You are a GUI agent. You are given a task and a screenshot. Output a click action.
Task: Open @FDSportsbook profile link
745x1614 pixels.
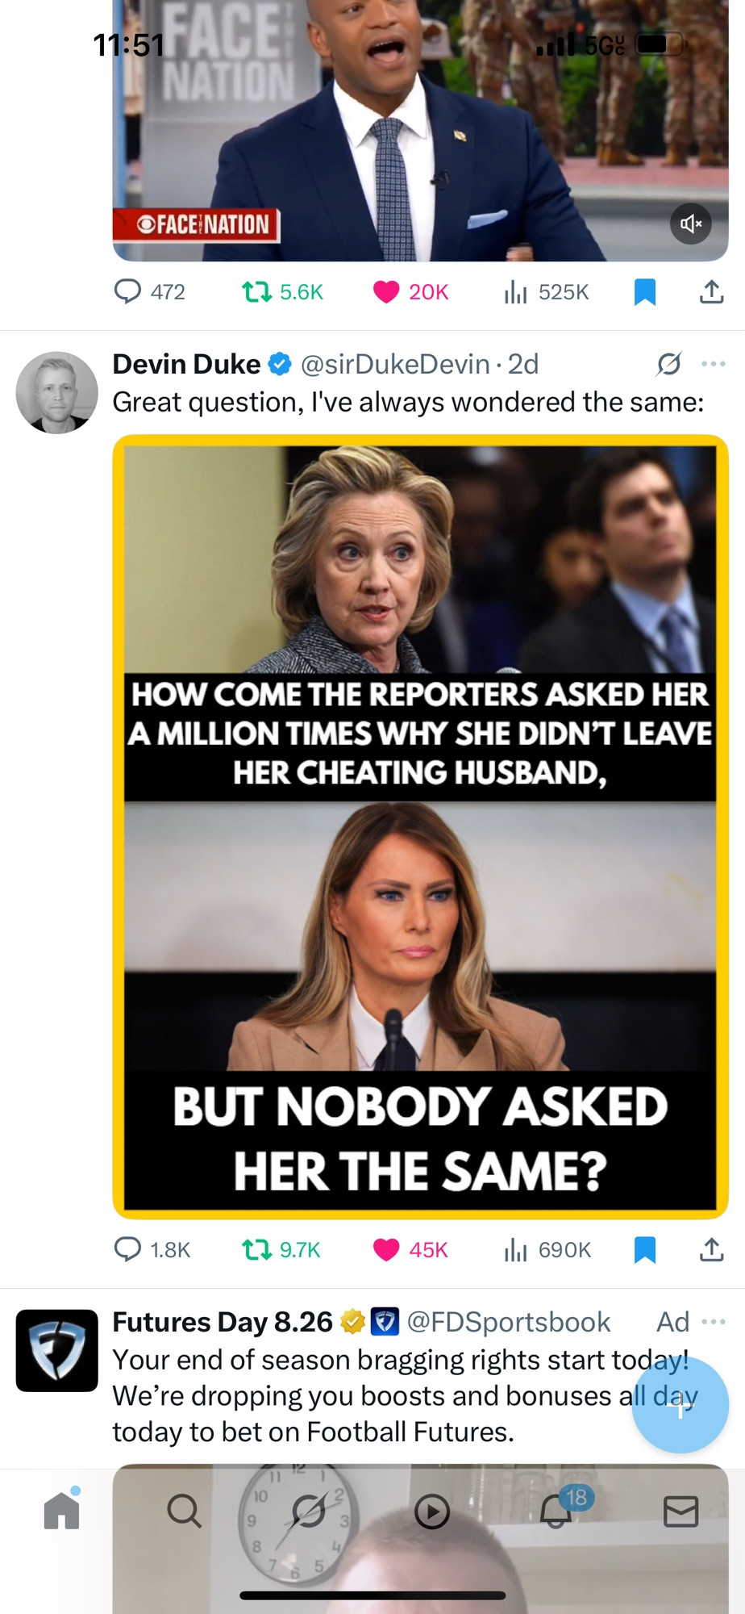509,1322
